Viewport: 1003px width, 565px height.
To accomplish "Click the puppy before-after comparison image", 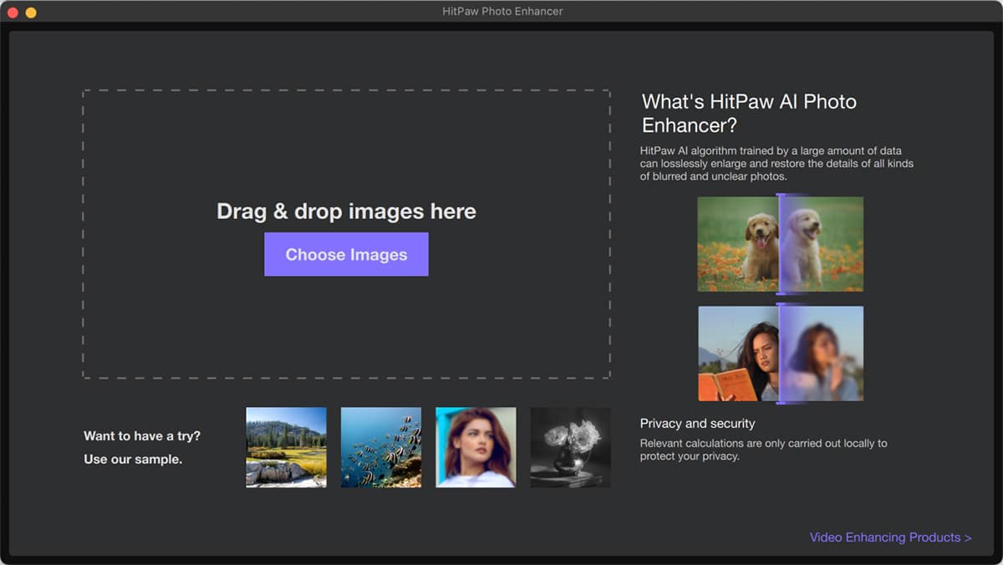I will click(781, 244).
